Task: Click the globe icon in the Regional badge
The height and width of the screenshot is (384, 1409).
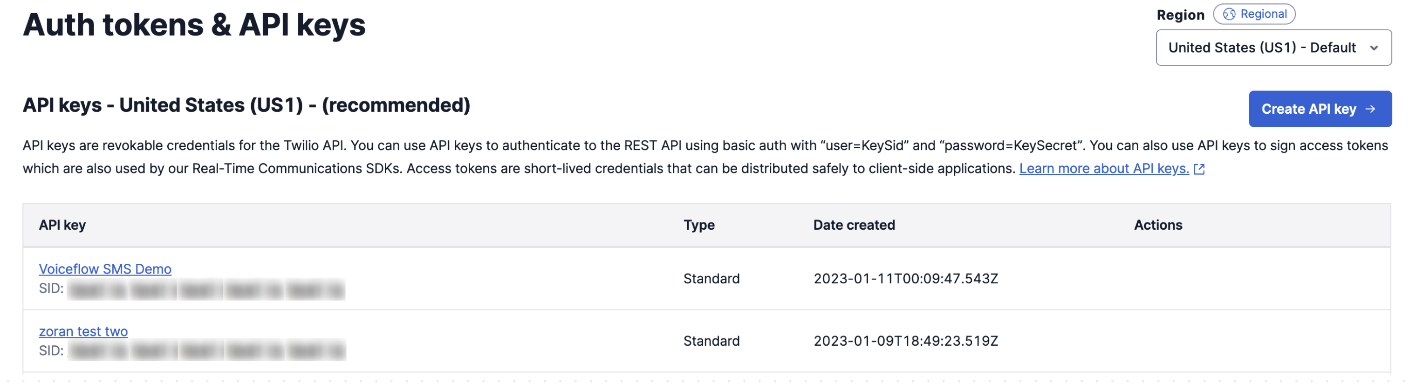Action: pyautogui.click(x=1229, y=14)
